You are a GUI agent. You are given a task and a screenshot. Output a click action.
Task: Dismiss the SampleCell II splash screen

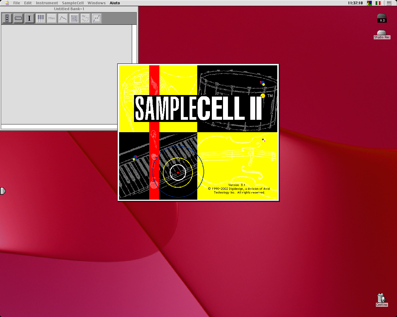198,132
